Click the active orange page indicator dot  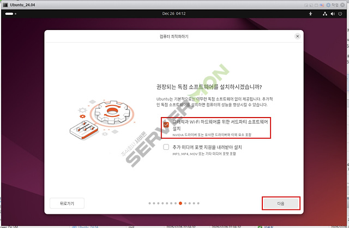180,203
